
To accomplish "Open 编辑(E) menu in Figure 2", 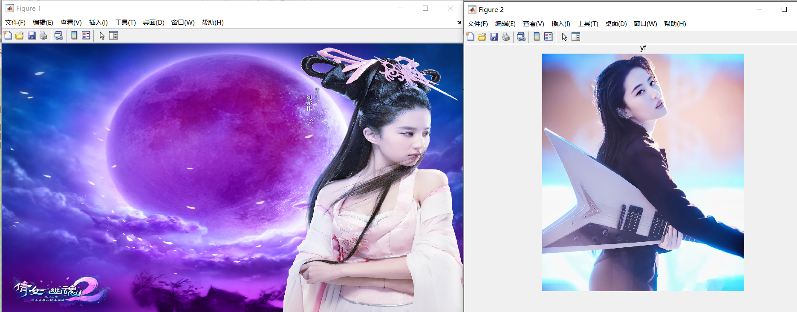I will pos(505,24).
